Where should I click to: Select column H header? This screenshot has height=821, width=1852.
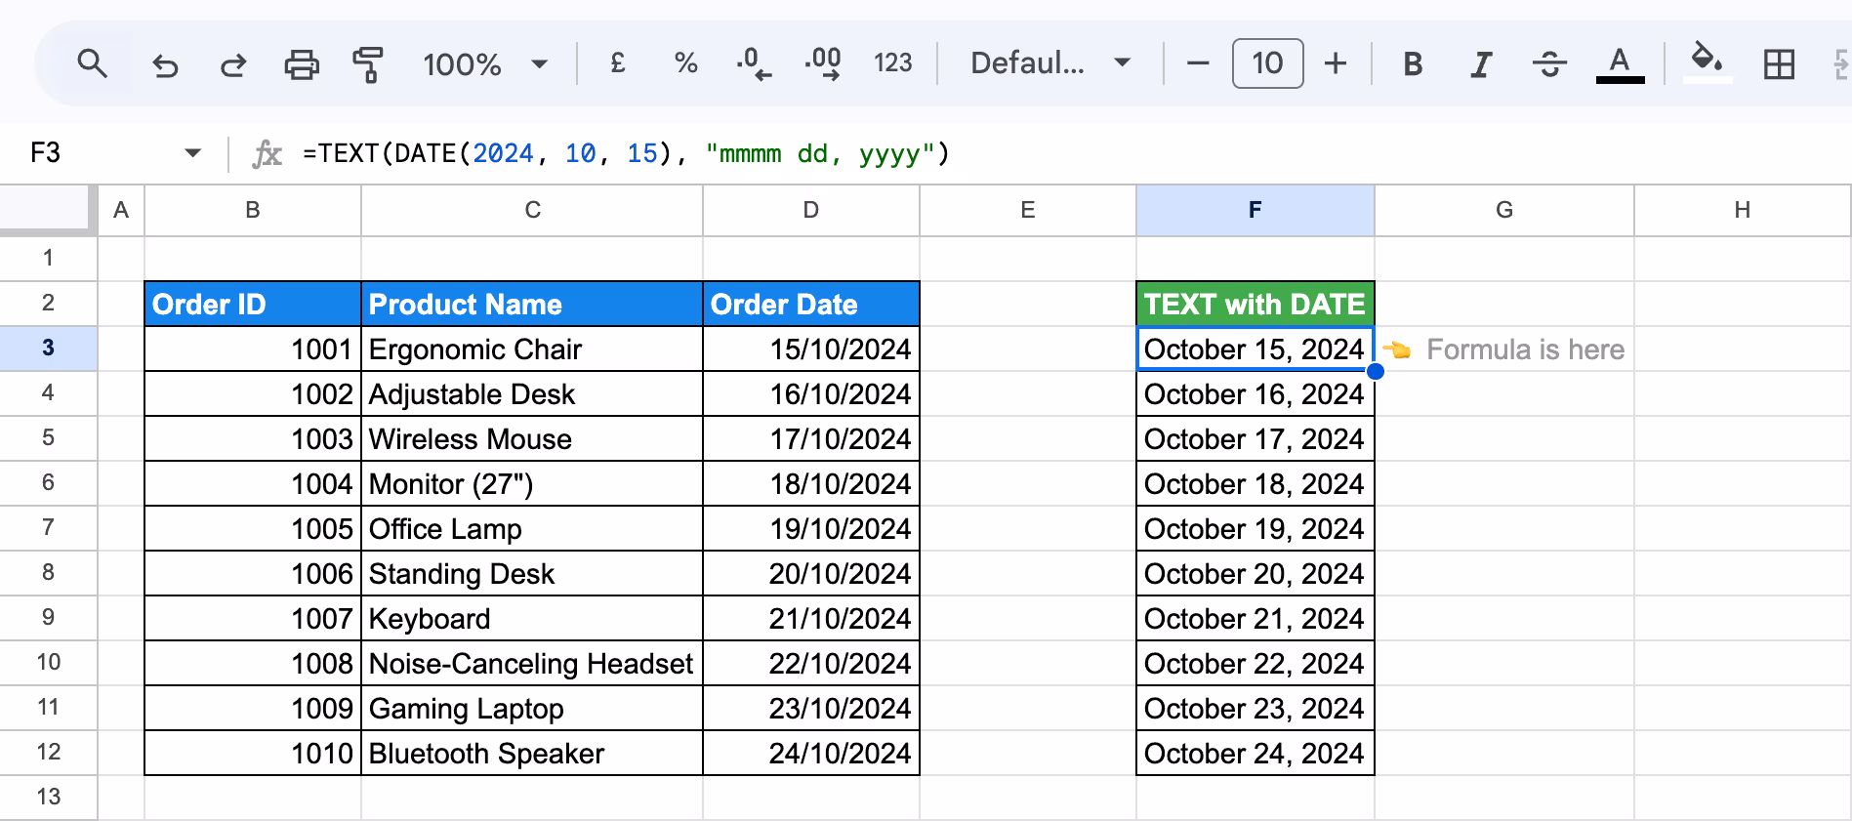(x=1743, y=210)
